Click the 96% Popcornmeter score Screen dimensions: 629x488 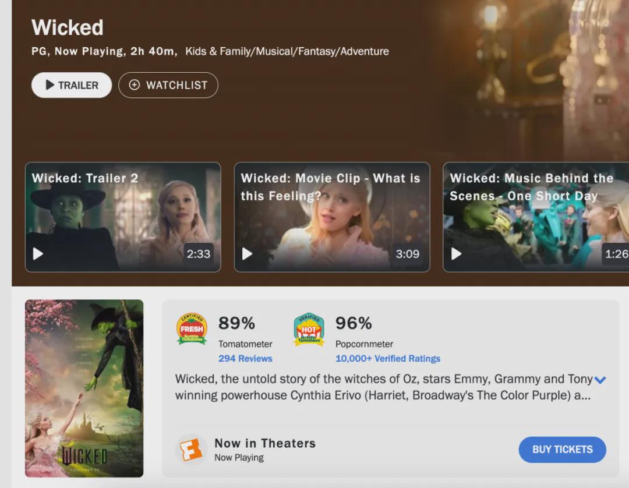(354, 323)
